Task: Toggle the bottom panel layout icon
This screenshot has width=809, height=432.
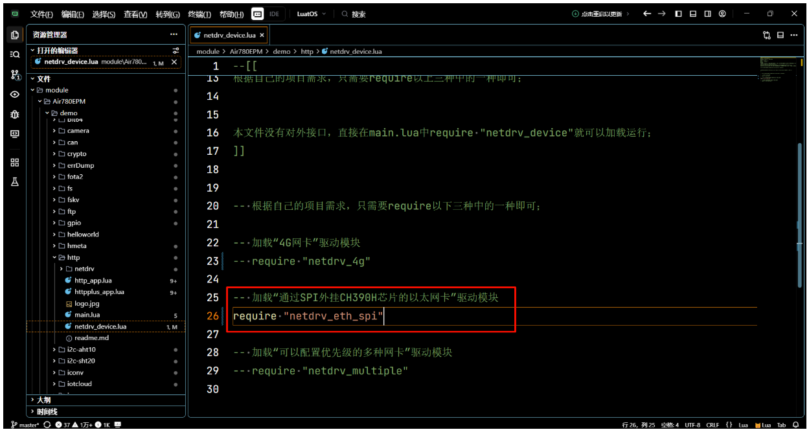Action: [x=693, y=14]
